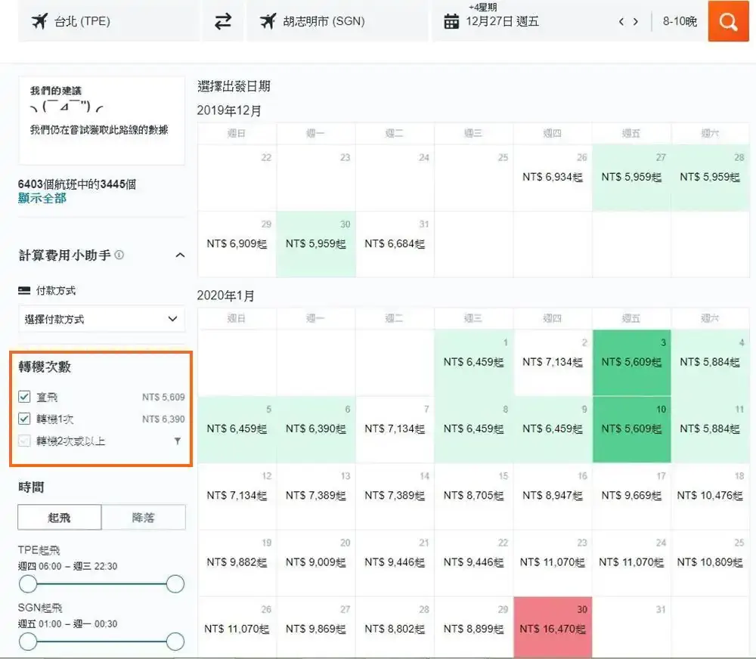
Task: Click the calendar icon beside 12月27日
Action: tap(451, 22)
